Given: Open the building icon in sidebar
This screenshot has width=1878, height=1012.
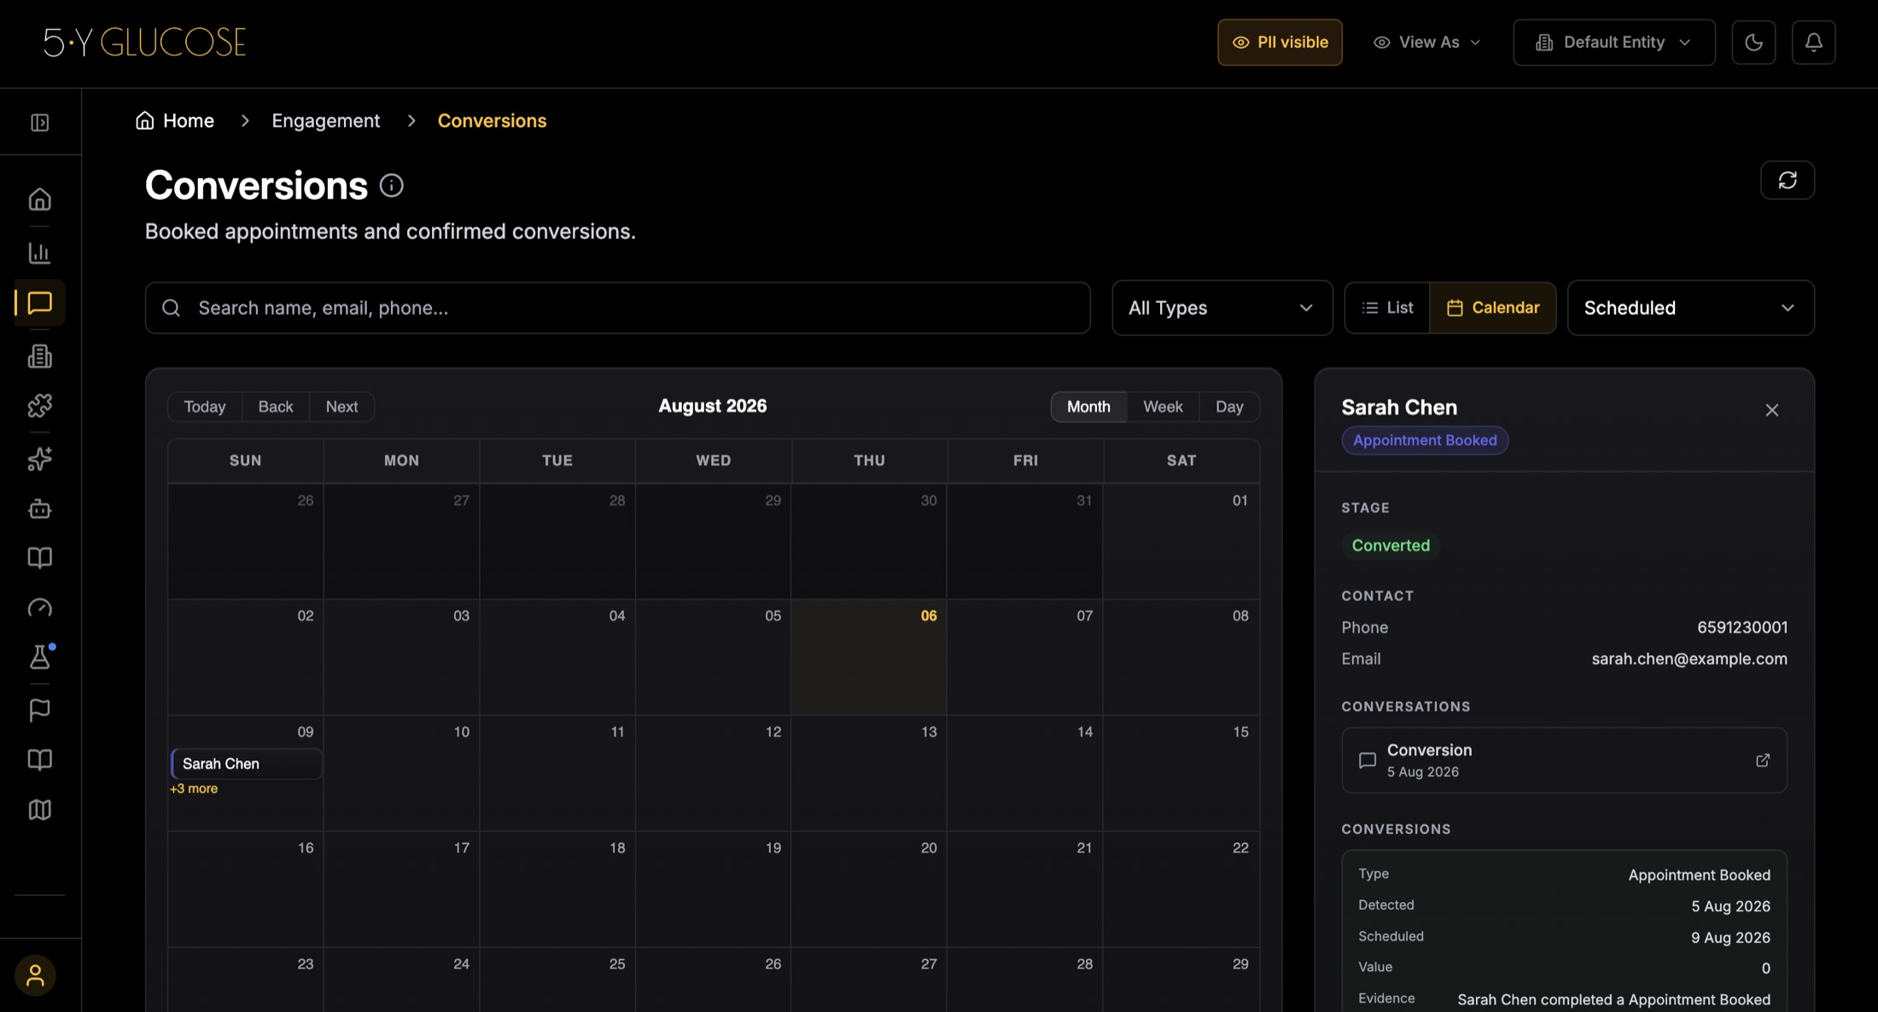Looking at the screenshot, I should pos(40,356).
